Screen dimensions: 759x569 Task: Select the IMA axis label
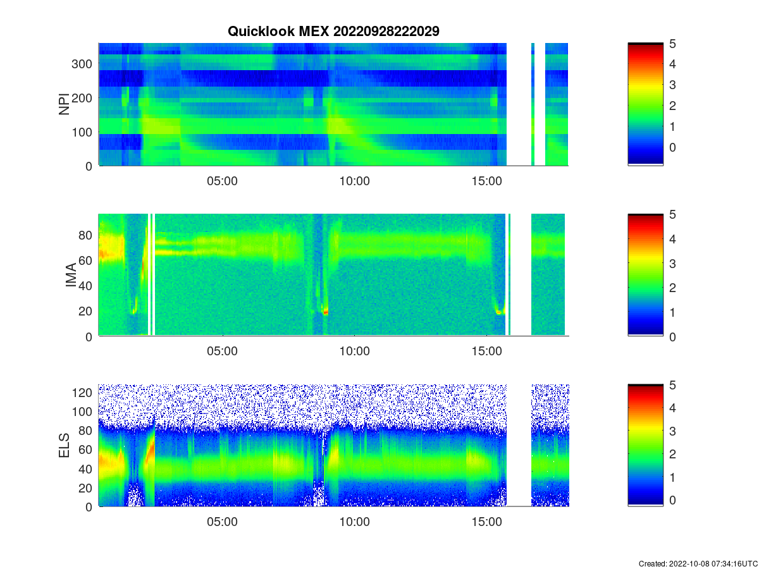click(71, 276)
